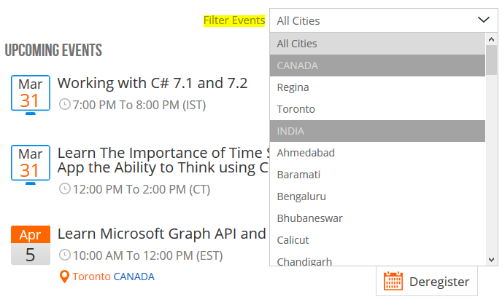
Task: Click the Mar 31 calendar icon beside C# event
Action: 30,93
